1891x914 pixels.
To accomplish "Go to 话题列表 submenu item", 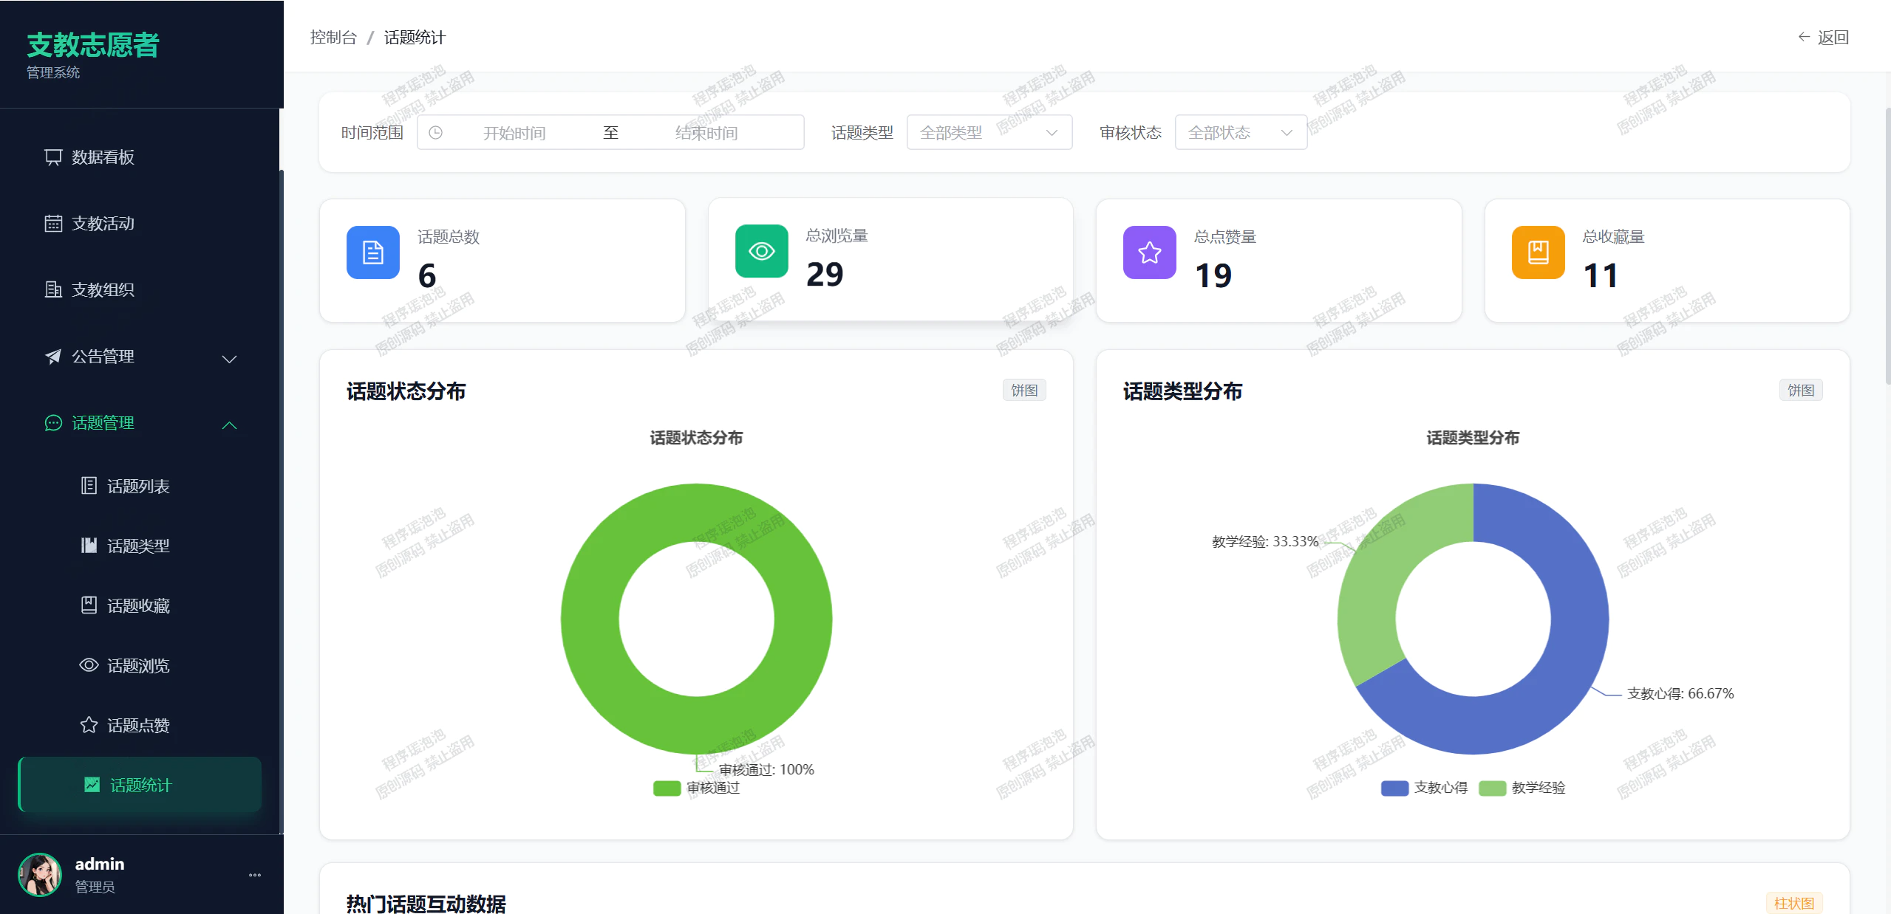I will pyautogui.click(x=140, y=486).
